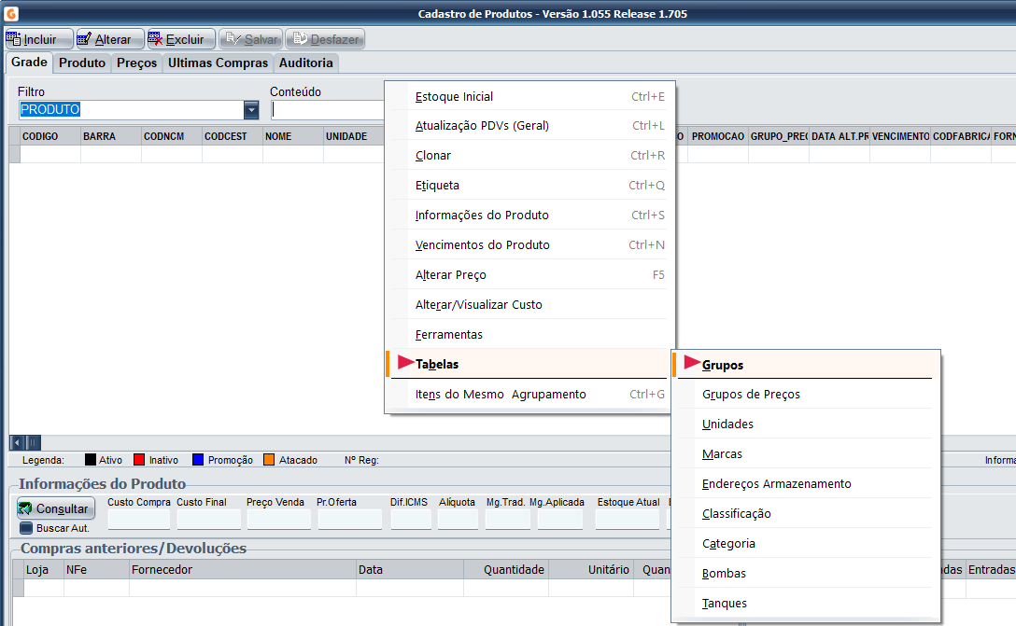Open Grupos in the submenu

(x=805, y=365)
